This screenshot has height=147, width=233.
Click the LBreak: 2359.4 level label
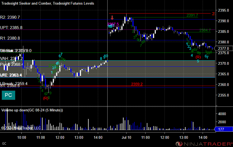(x=14, y=84)
